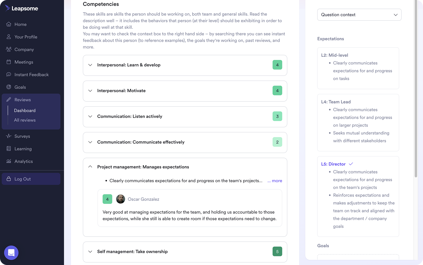Toggle the checkmark next to L5: Director

point(351,164)
